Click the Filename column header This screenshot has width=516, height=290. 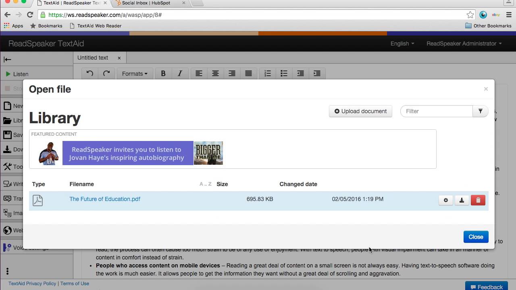tap(81, 184)
